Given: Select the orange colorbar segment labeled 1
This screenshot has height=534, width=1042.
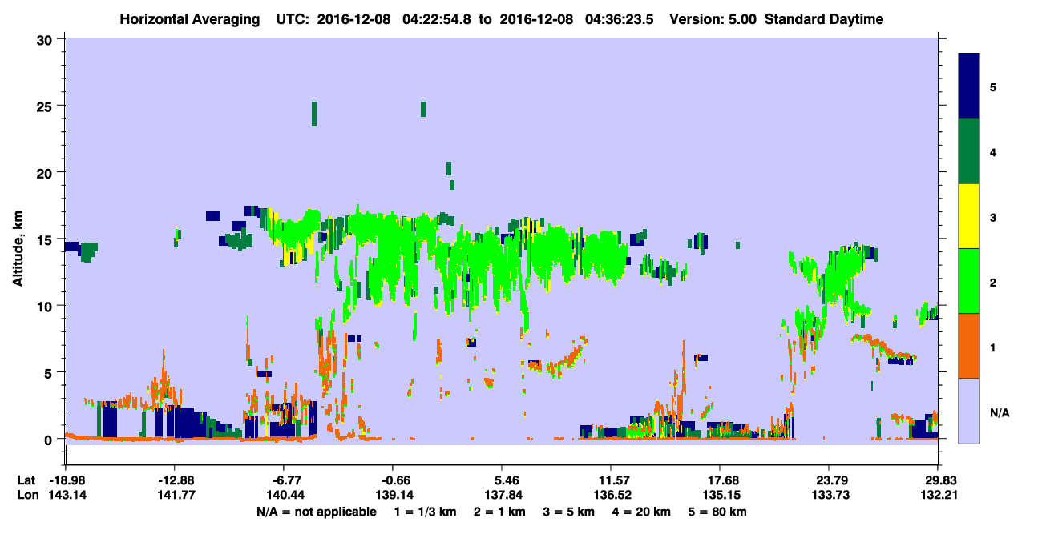Looking at the screenshot, I should [970, 346].
